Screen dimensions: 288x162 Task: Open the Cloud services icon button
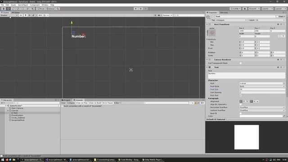click(x=245, y=9)
